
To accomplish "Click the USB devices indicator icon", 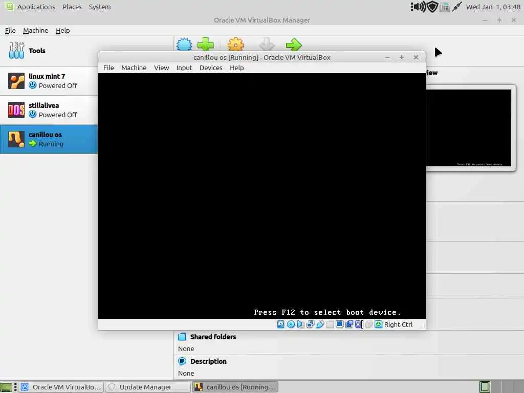I will pyautogui.click(x=320, y=324).
